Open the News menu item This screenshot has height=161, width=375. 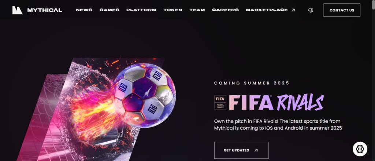coord(84,10)
